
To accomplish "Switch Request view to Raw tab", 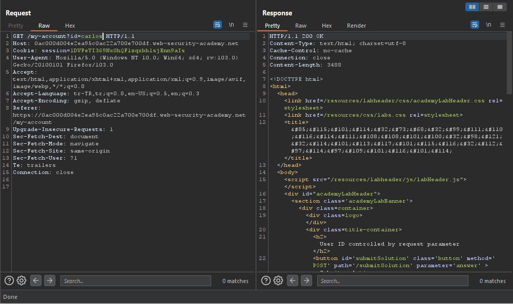I will click(x=44, y=26).
